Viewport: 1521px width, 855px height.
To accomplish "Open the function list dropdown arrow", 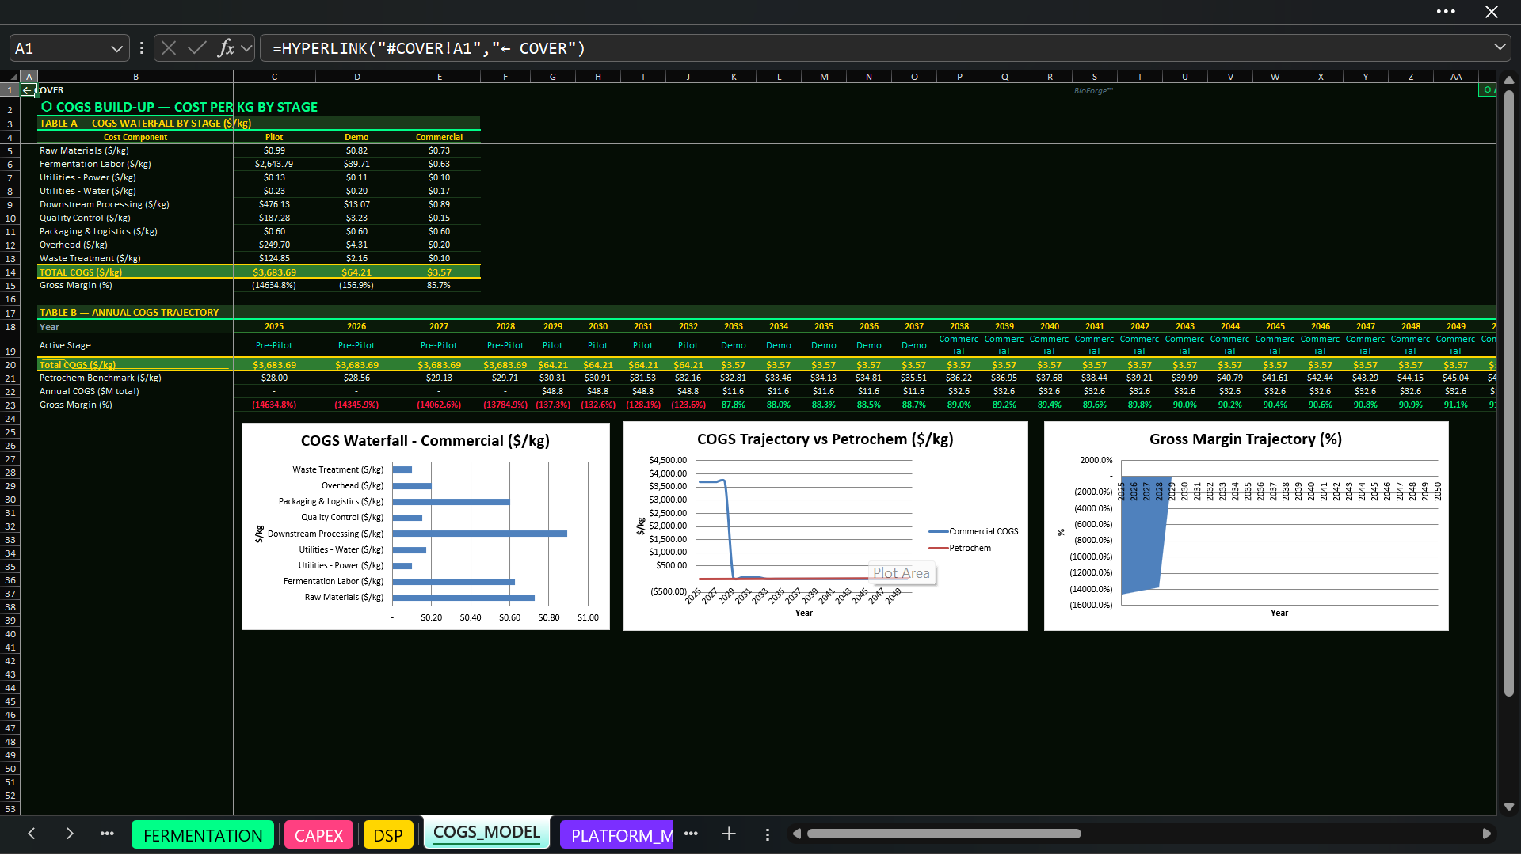I will pos(247,48).
